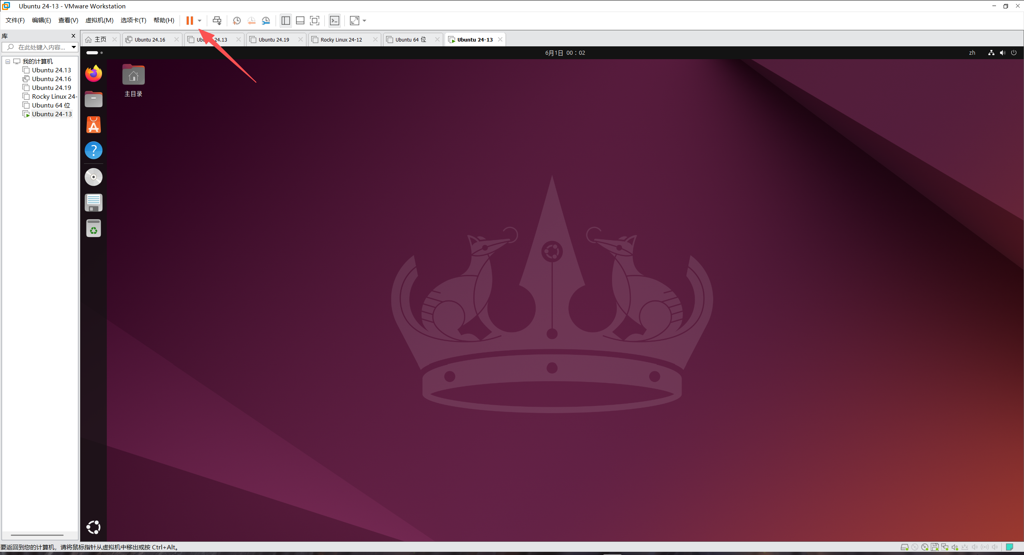Open the floppy disk drive icon in the dock
The width and height of the screenshot is (1024, 555).
click(x=94, y=203)
